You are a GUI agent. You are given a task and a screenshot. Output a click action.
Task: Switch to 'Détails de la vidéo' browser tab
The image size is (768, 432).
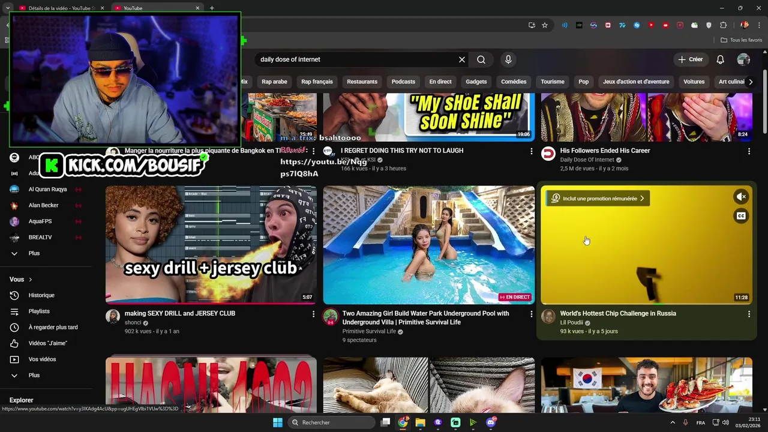[61, 8]
